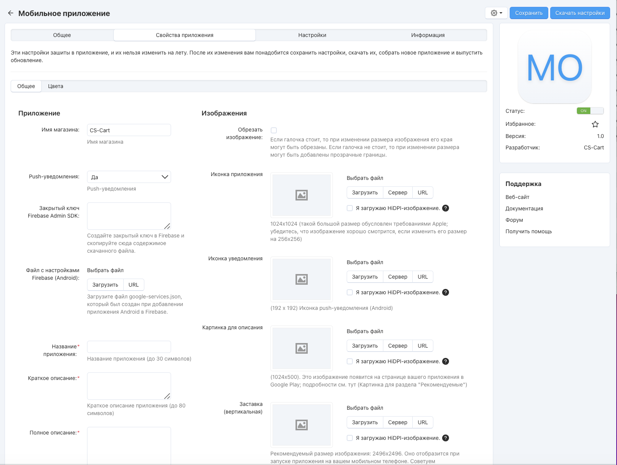Click help icon beside Иконка уведомления HiDPI checkbox
The height and width of the screenshot is (465, 617).
(x=445, y=292)
